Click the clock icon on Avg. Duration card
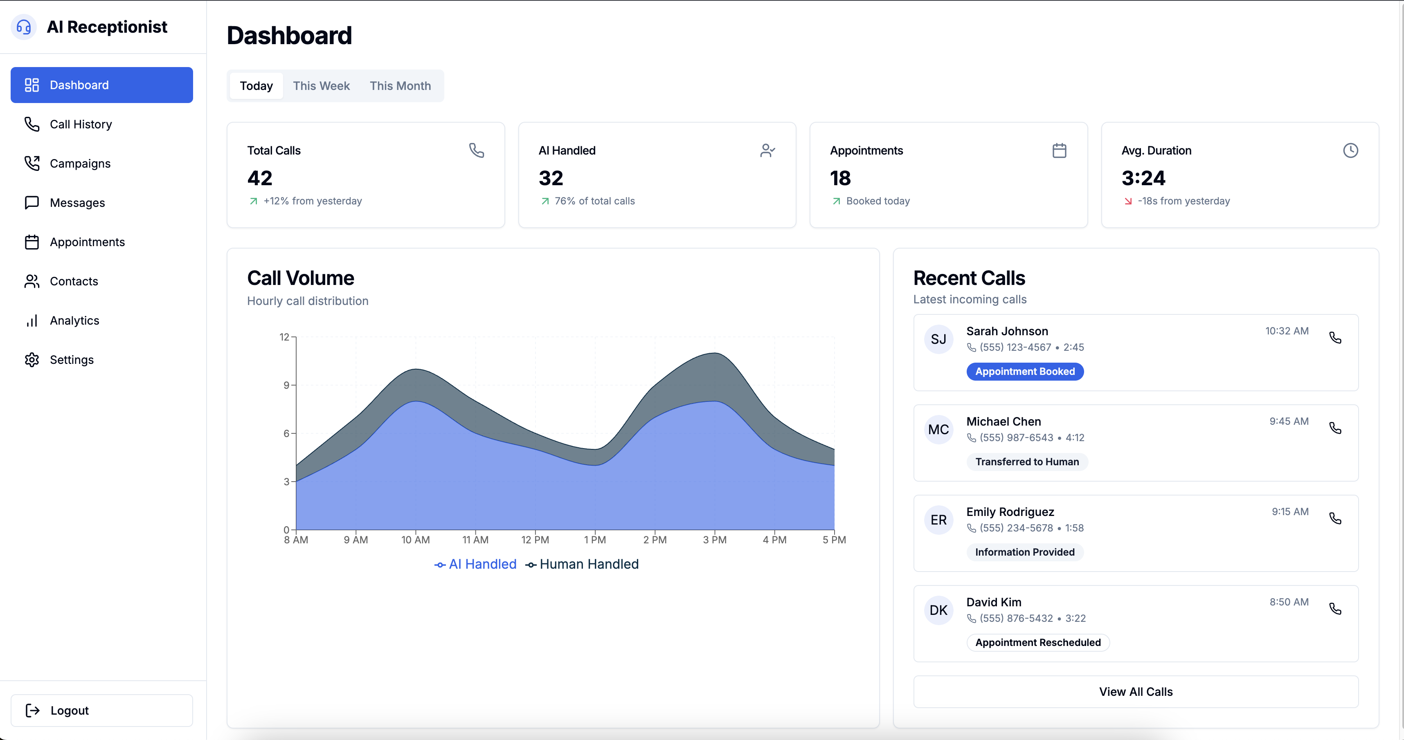Screen dimensions: 1404x740 point(1350,150)
